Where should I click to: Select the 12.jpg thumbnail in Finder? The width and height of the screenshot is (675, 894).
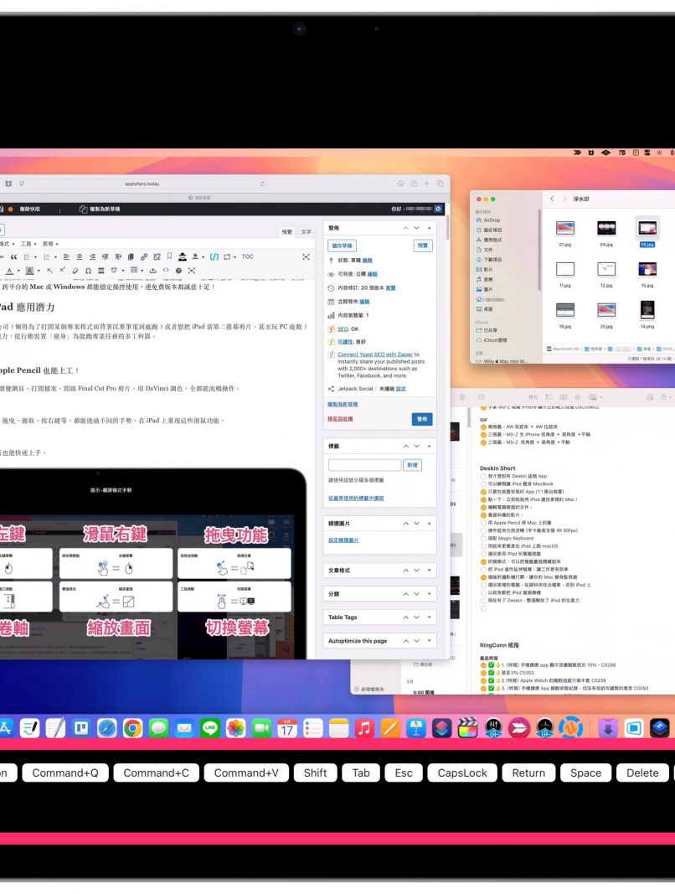(606, 271)
